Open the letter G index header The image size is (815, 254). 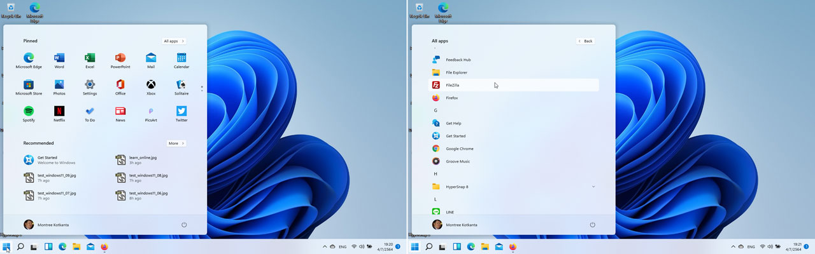[x=436, y=110]
